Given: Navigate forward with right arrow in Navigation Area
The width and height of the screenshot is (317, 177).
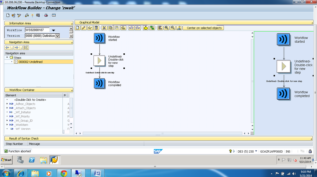Looking at the screenshot, I should tap(17, 47).
